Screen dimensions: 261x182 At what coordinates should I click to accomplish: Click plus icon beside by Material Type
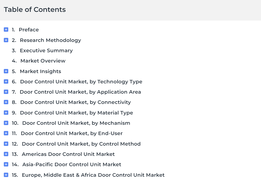(6, 113)
